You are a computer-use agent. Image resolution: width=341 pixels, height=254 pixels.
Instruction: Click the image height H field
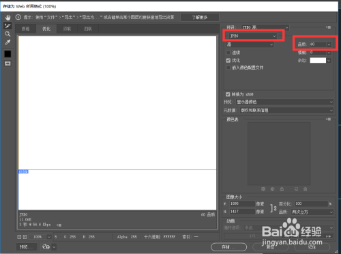[x=242, y=212]
